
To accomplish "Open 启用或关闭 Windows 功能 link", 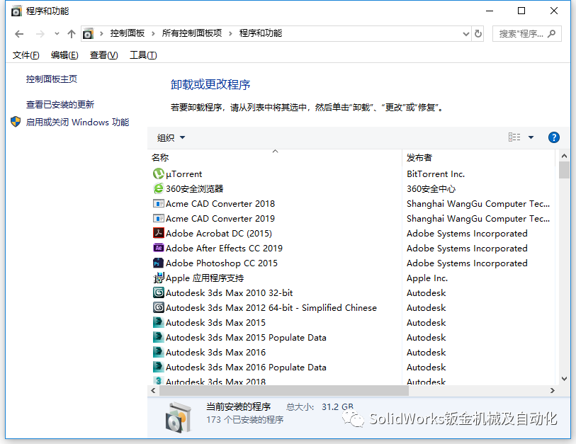I will [77, 122].
